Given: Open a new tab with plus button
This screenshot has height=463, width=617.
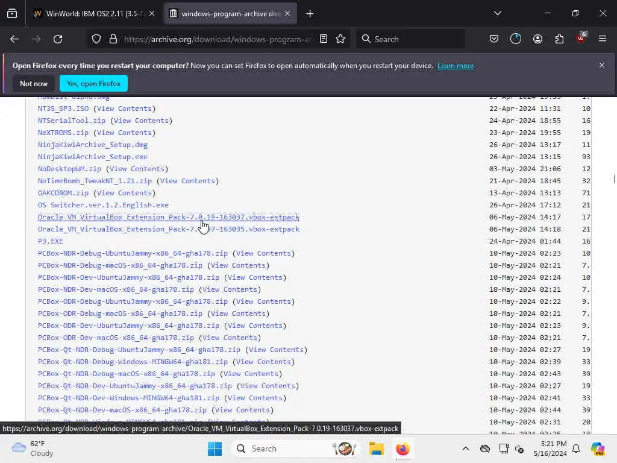Looking at the screenshot, I should pyautogui.click(x=310, y=14).
